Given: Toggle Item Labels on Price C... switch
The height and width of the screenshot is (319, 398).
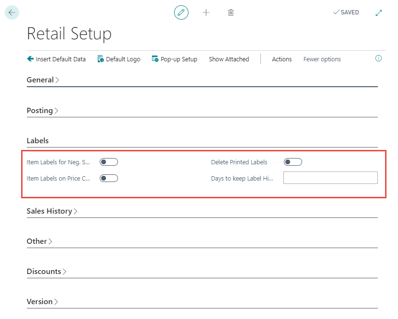Looking at the screenshot, I should [109, 178].
